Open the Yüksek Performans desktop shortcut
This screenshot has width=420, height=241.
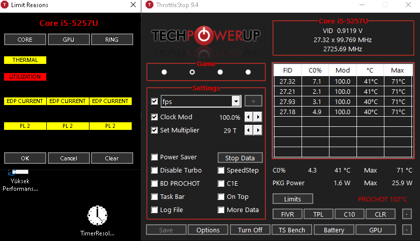pos(19,181)
